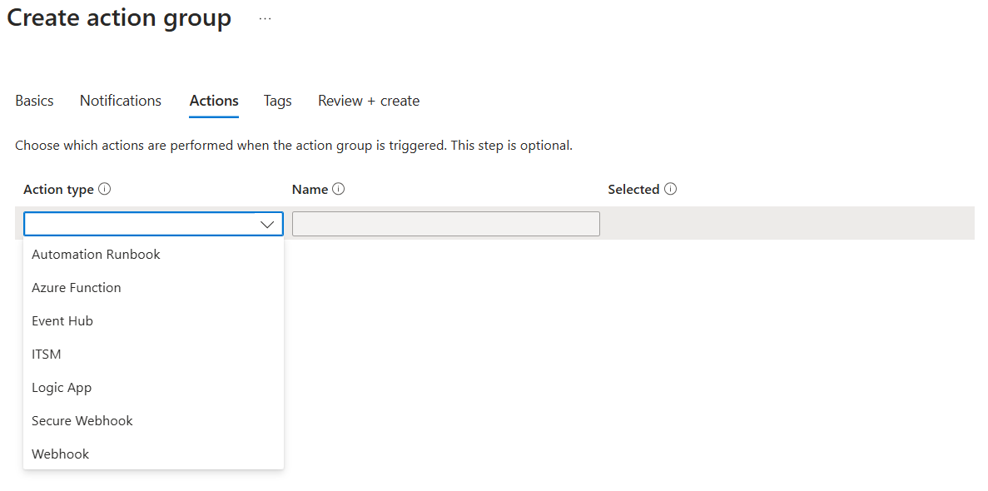Pick Webhook from the dropdown list
This screenshot has height=491, width=988.
tap(153, 454)
